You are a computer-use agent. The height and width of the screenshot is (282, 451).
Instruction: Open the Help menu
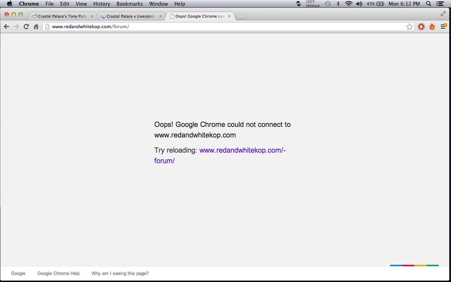coord(180,4)
